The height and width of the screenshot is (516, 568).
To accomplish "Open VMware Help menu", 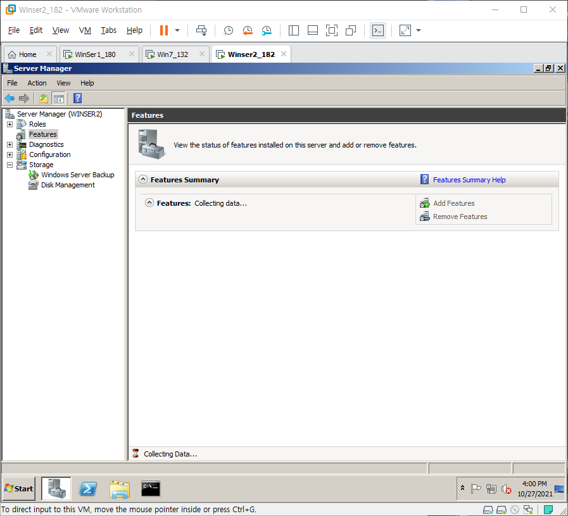I will coord(134,30).
